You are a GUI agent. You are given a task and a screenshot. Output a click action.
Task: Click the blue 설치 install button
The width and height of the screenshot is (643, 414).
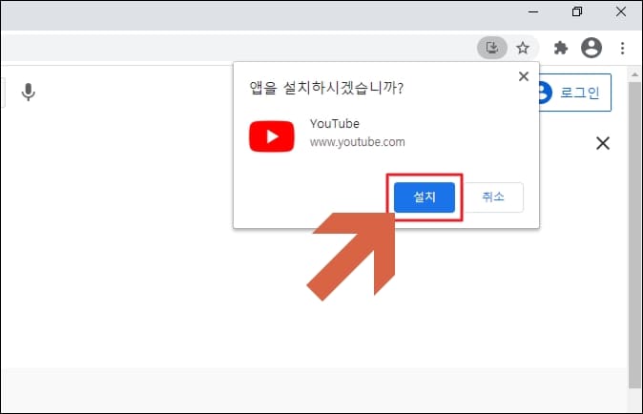tap(425, 197)
